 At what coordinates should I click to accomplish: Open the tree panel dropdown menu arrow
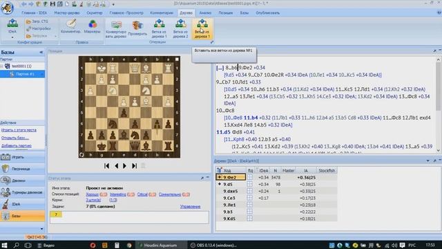click(428, 160)
